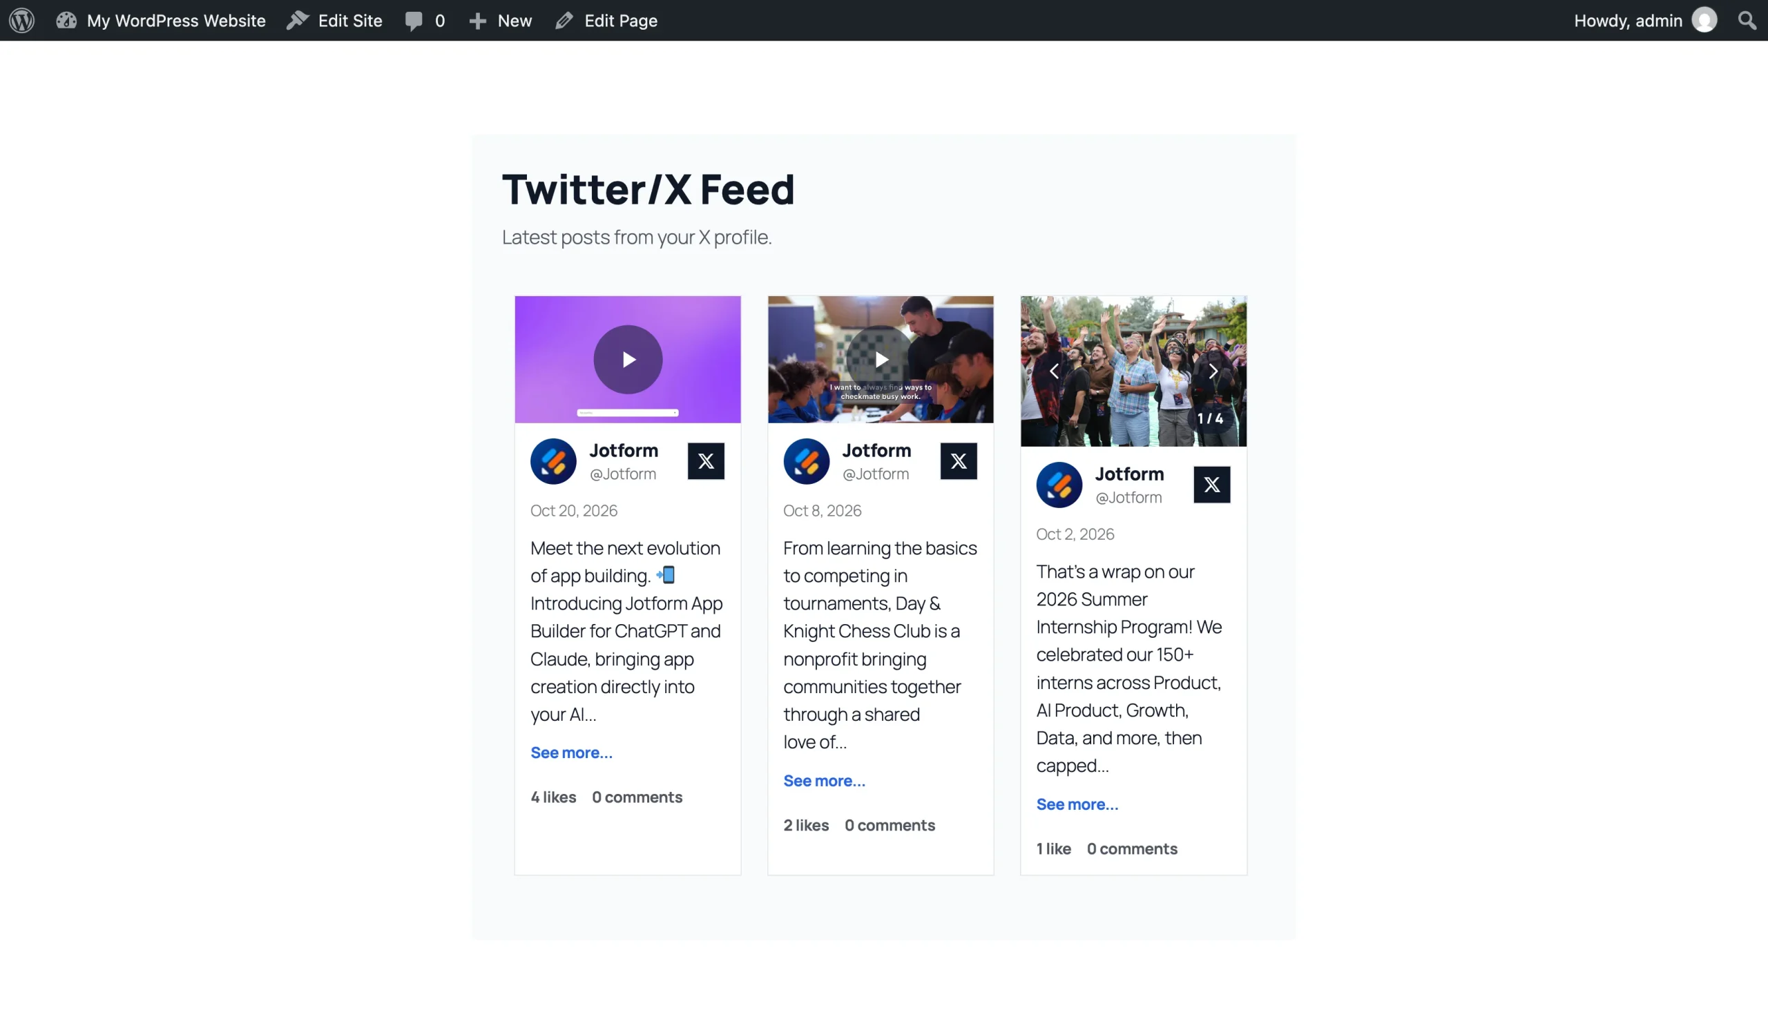Click X logo on Oct 8 post

tap(958, 460)
